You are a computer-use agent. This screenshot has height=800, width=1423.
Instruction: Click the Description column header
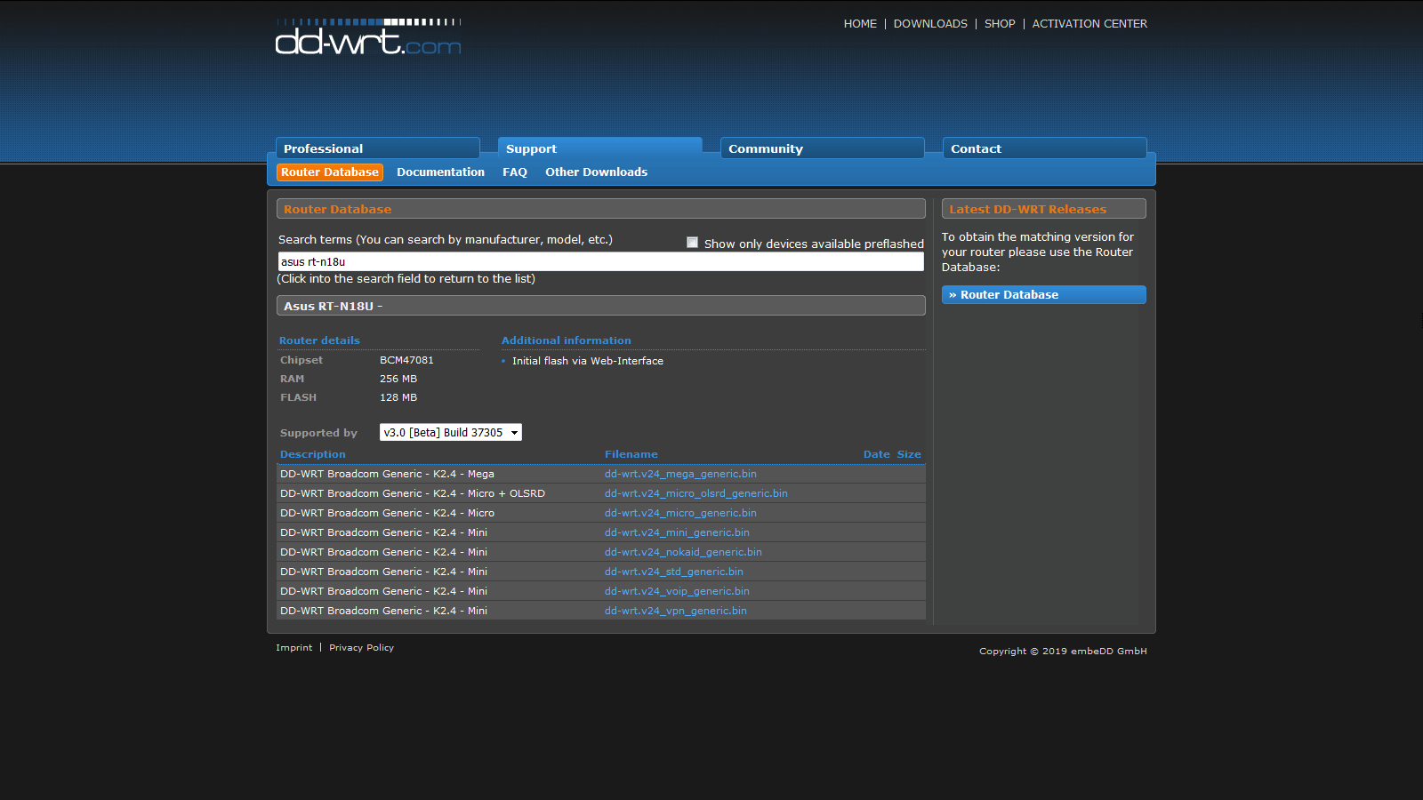click(x=313, y=454)
